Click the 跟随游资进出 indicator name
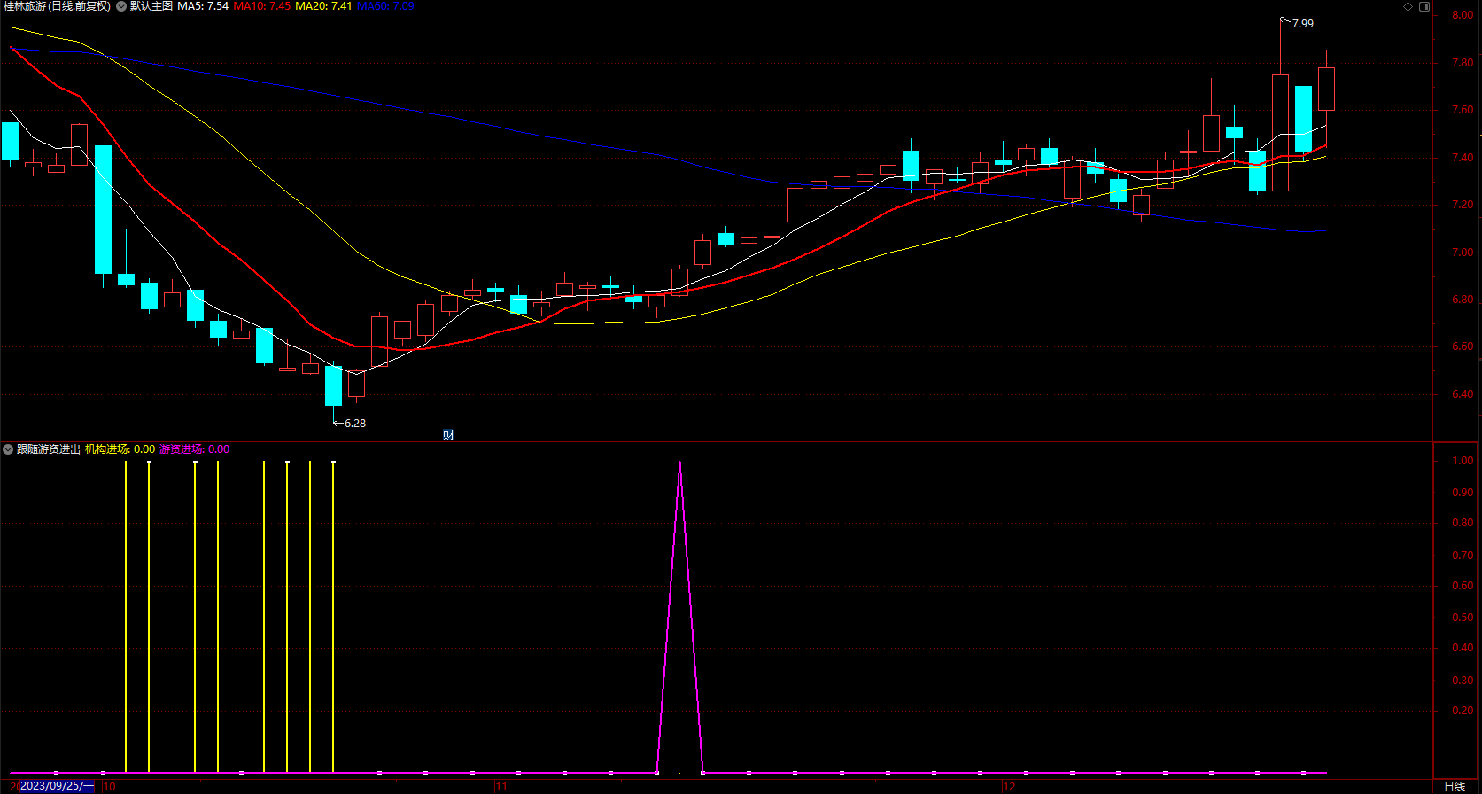The image size is (1482, 794). click(x=49, y=449)
